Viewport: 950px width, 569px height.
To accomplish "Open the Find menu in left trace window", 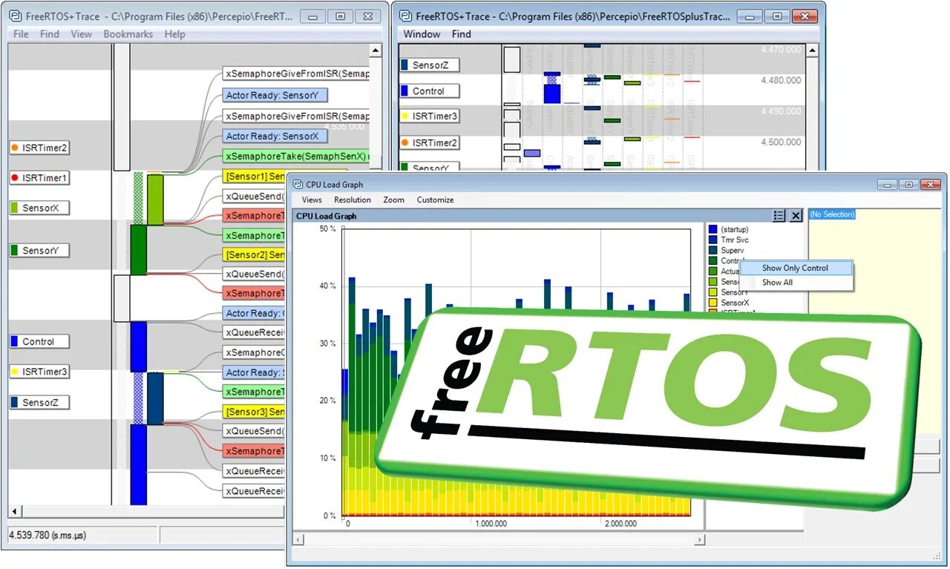I will point(50,34).
